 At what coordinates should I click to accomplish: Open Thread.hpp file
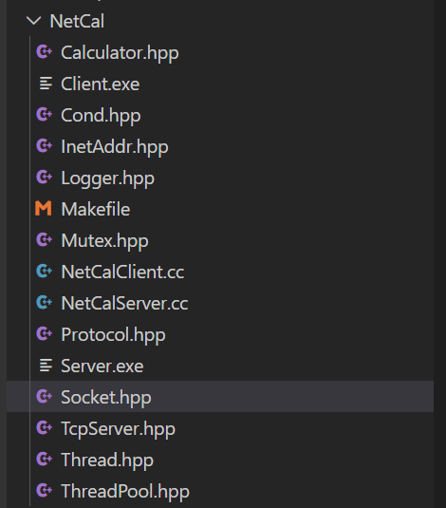point(107,461)
